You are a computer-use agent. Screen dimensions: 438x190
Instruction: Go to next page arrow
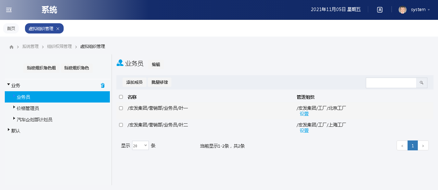coord(423,146)
